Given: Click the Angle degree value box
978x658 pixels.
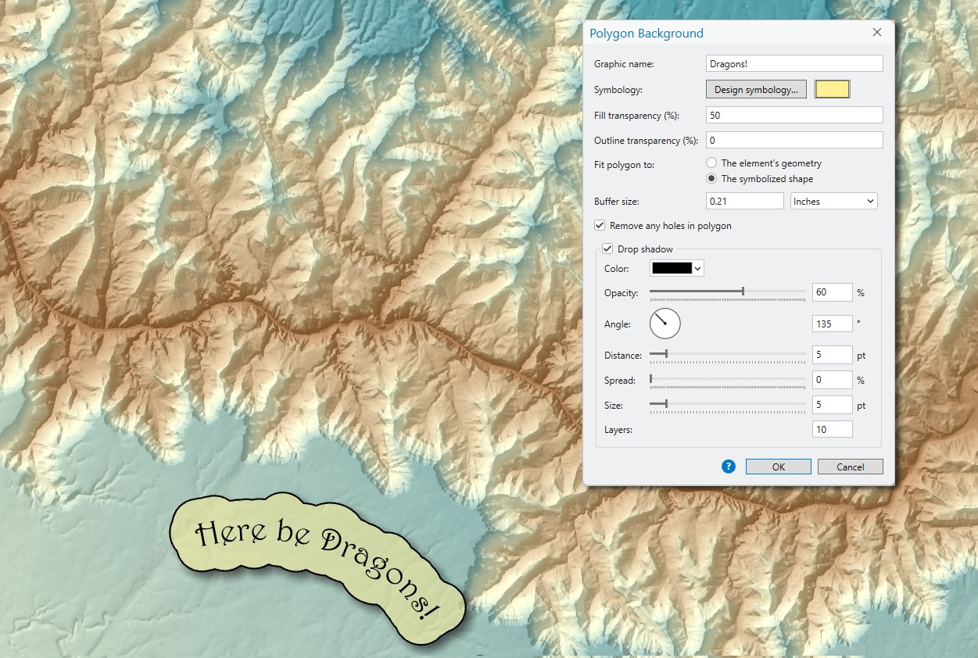Looking at the screenshot, I should pos(832,324).
